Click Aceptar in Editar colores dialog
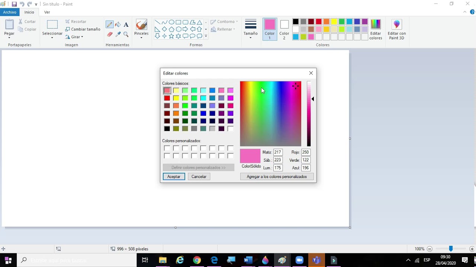Screen dimensions: 476x267 tap(174, 177)
